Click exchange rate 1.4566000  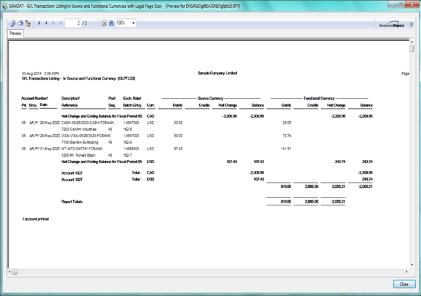pyautogui.click(x=131, y=148)
